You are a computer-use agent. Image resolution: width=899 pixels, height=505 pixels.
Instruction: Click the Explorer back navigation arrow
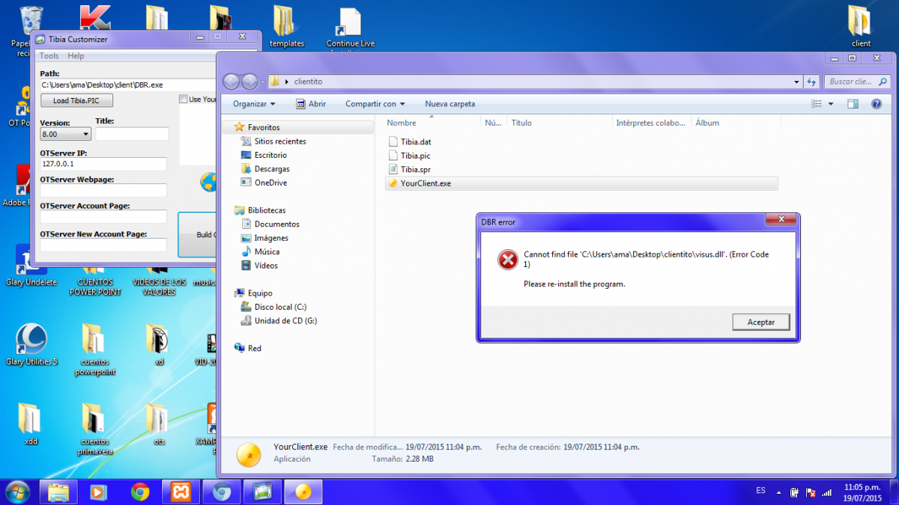coord(231,82)
